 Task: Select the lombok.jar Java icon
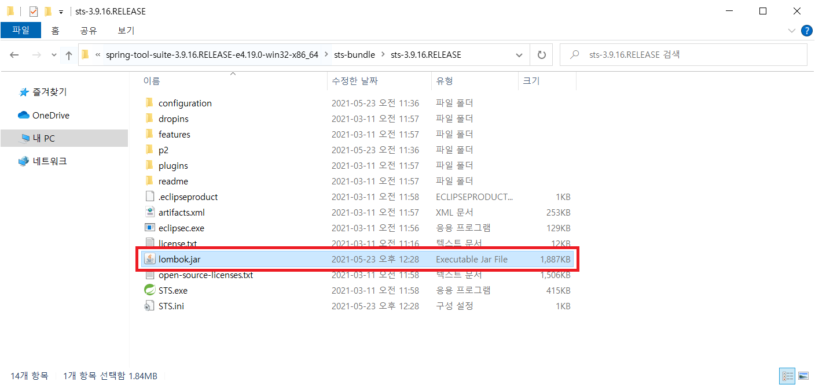click(x=149, y=259)
